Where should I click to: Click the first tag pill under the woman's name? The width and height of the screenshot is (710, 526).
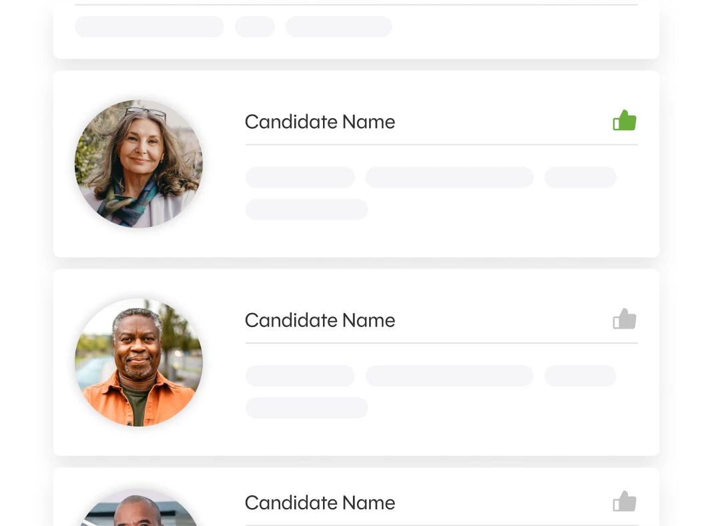[300, 178]
